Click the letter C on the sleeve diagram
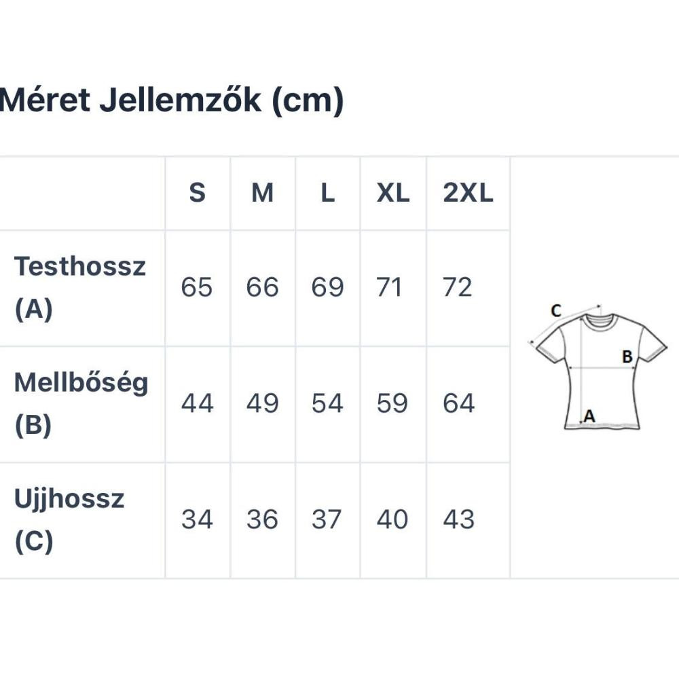Image resolution: width=679 pixels, height=679 pixels. [x=556, y=310]
